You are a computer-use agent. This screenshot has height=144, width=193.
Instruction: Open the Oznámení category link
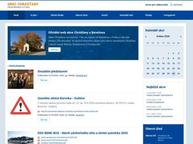[x=80, y=115]
